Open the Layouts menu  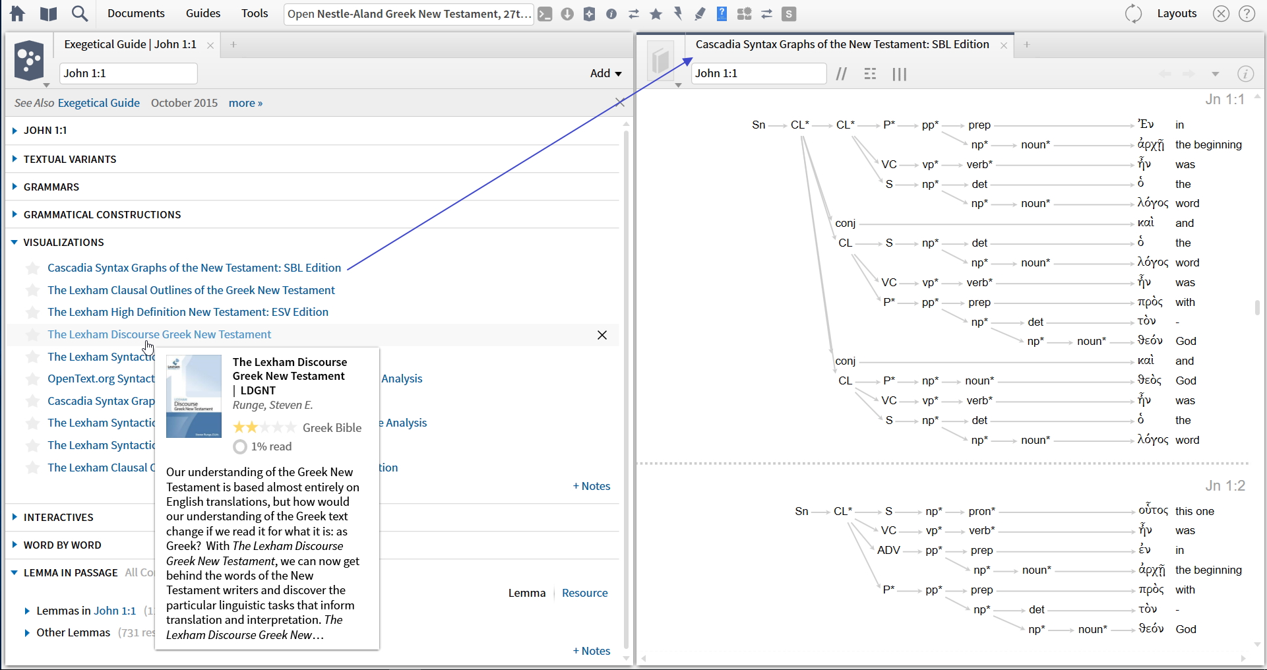1177,13
